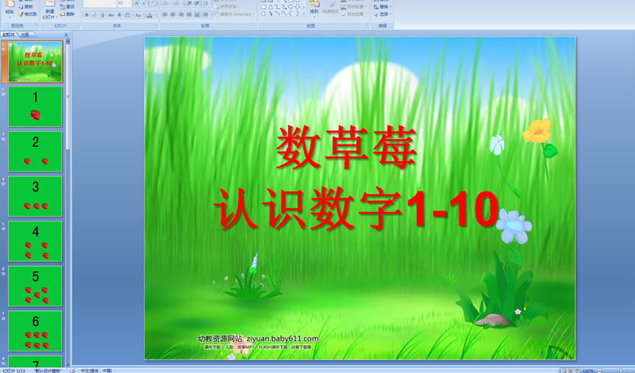Image resolution: width=635 pixels, height=373 pixels.
Task: Click Delete (删除) slide button
Action: [x=67, y=14]
